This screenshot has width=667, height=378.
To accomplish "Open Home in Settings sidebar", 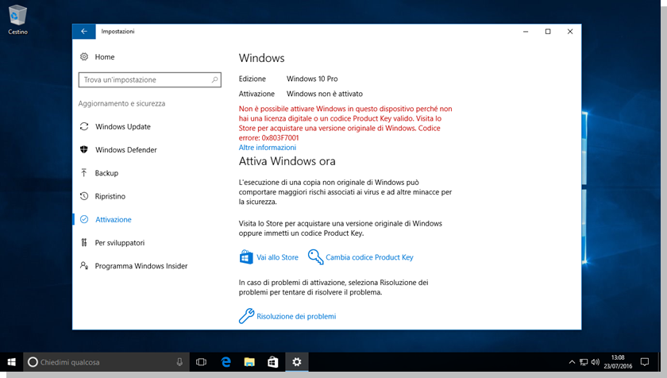I will click(105, 57).
